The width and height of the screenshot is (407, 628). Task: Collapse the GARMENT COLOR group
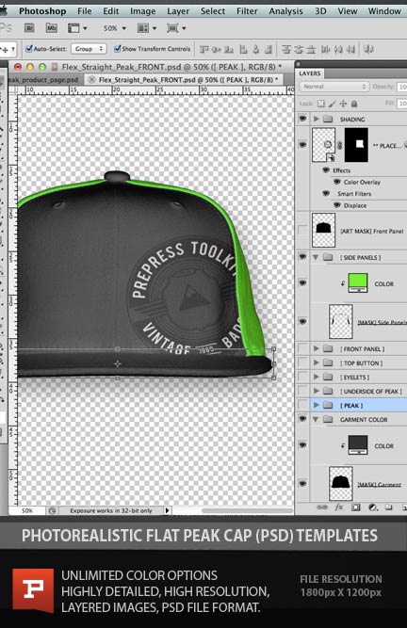click(316, 420)
